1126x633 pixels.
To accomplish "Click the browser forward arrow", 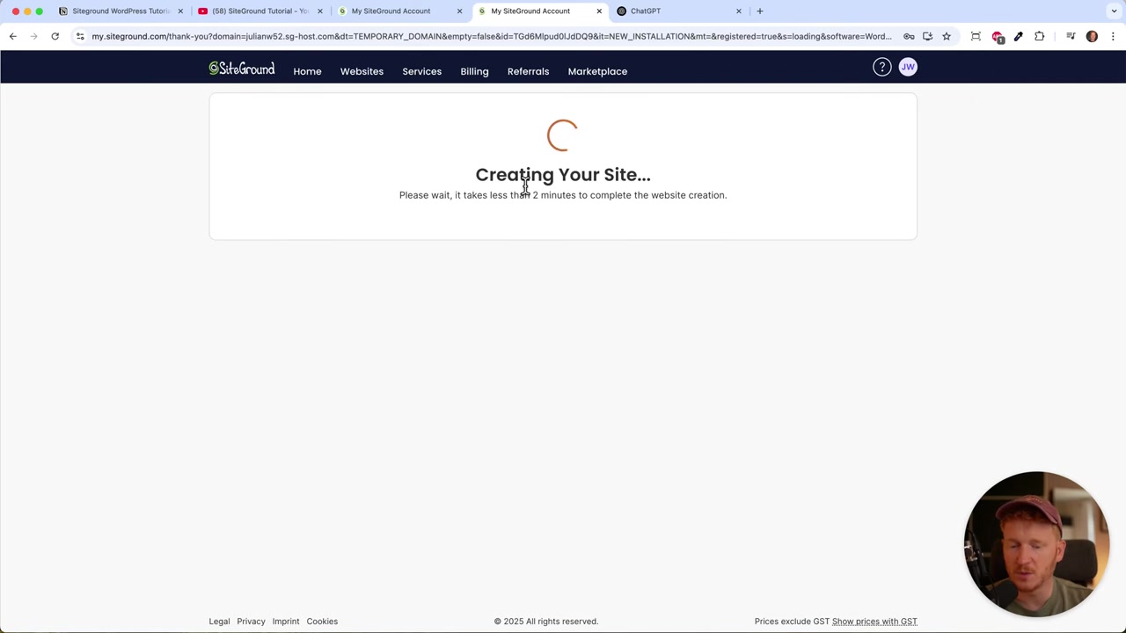I will 33,36.
